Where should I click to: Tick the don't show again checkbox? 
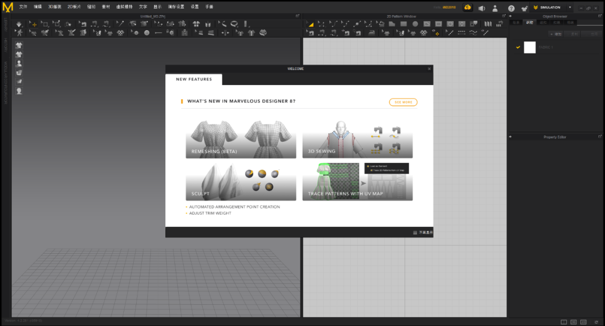point(415,232)
